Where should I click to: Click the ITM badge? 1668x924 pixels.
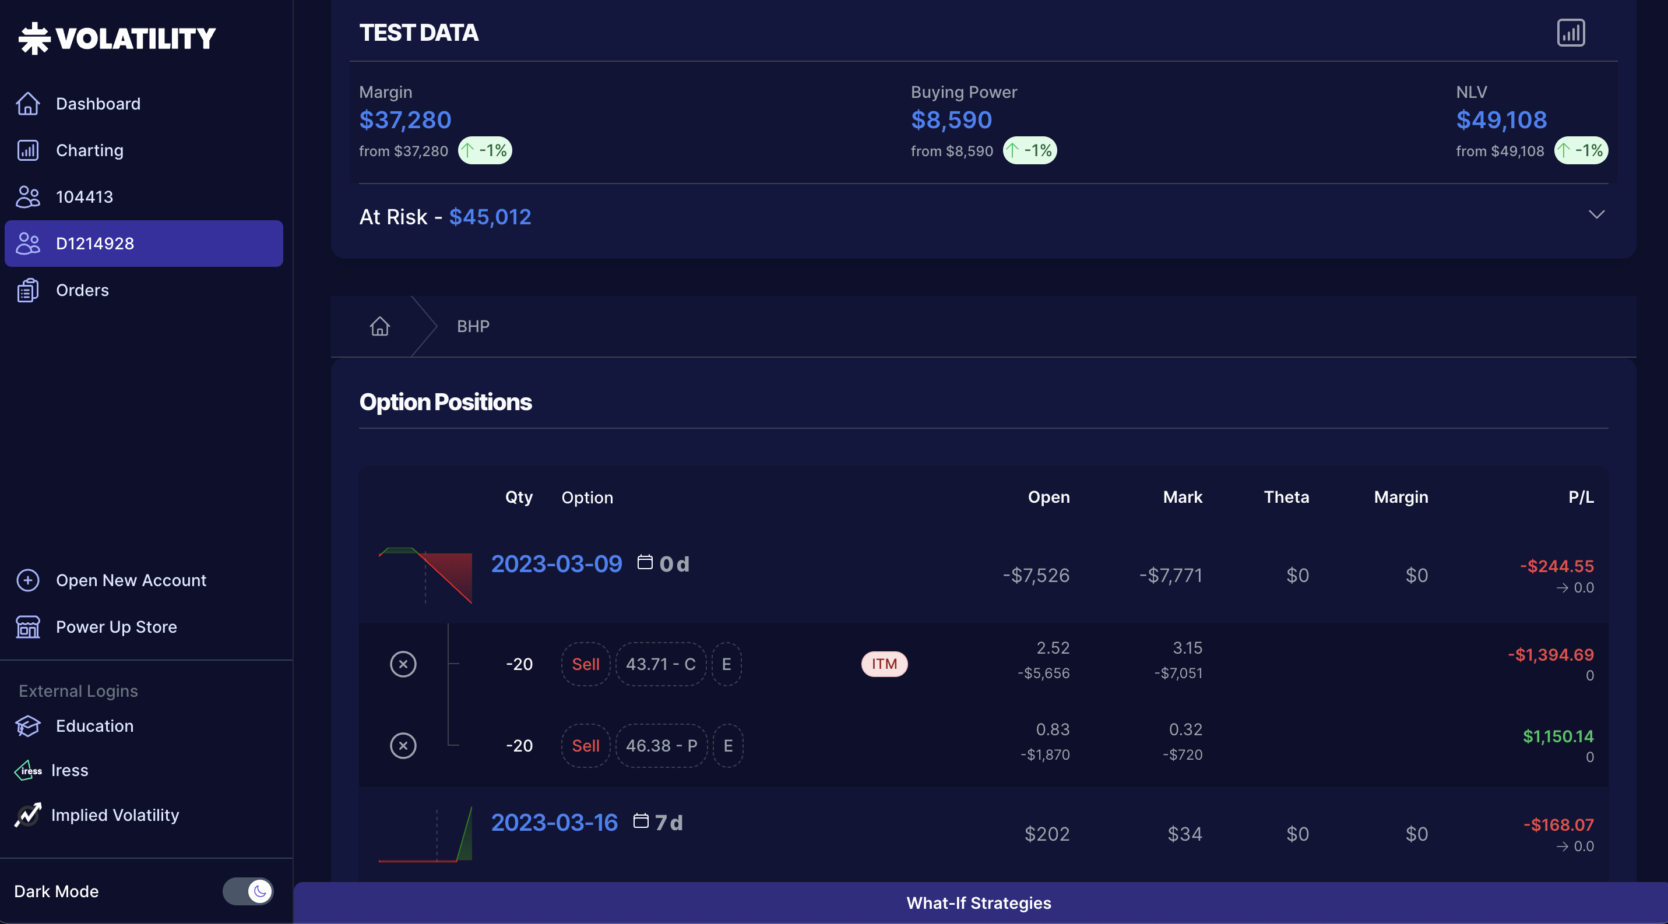pyautogui.click(x=884, y=664)
